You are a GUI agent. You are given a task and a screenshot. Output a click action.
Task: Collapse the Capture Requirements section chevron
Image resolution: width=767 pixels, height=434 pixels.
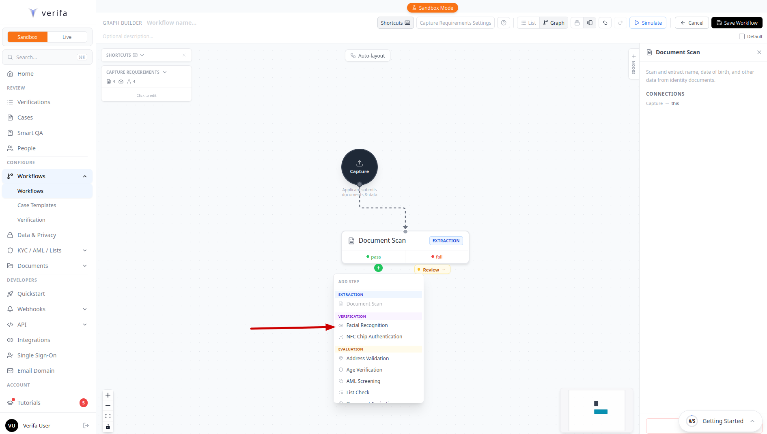coord(165,72)
